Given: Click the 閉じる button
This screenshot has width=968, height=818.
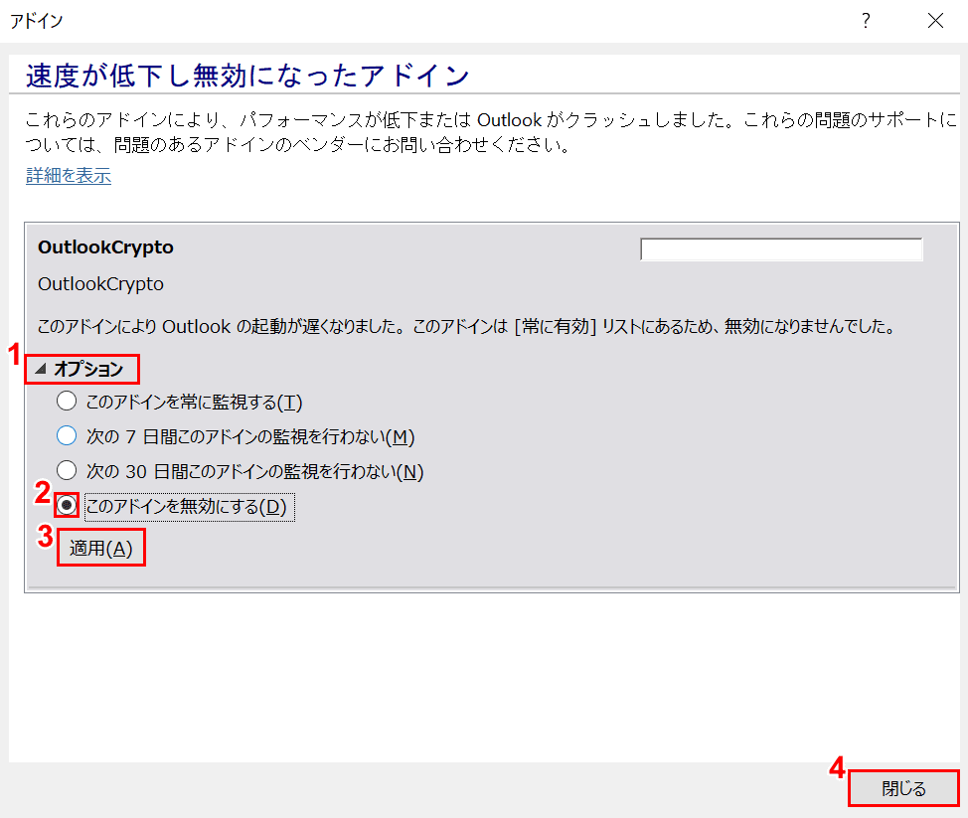Looking at the screenshot, I should (x=903, y=788).
